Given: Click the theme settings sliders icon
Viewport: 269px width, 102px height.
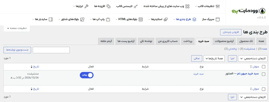Looking at the screenshot, I should (218, 7).
